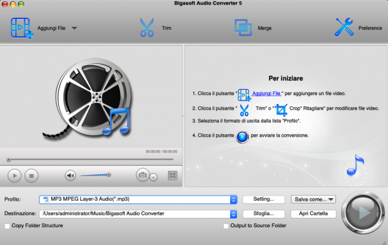The height and width of the screenshot is (245, 388).
Task: Enable Copy Folder Structure checkbox
Action: (x=8, y=226)
